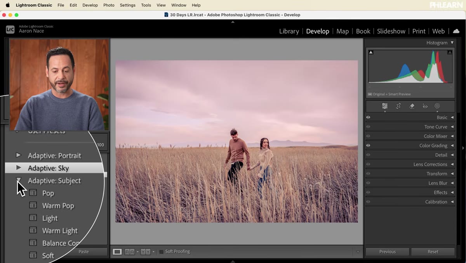Viewport: 466px width, 263px height.
Task: Click the Previous button
Action: tap(388, 252)
